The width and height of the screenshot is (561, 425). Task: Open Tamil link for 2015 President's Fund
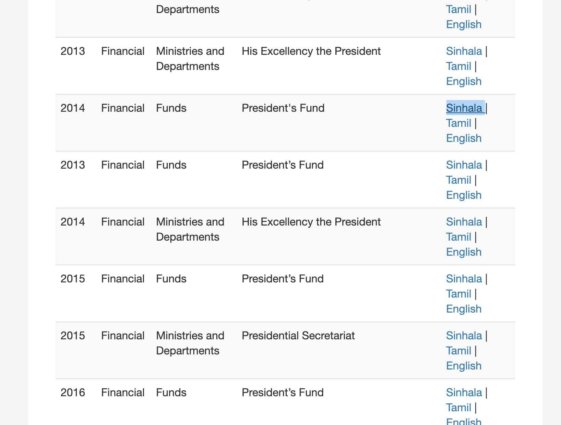(458, 294)
